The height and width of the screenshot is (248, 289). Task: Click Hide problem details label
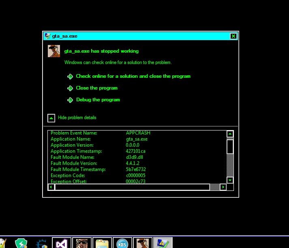click(77, 118)
